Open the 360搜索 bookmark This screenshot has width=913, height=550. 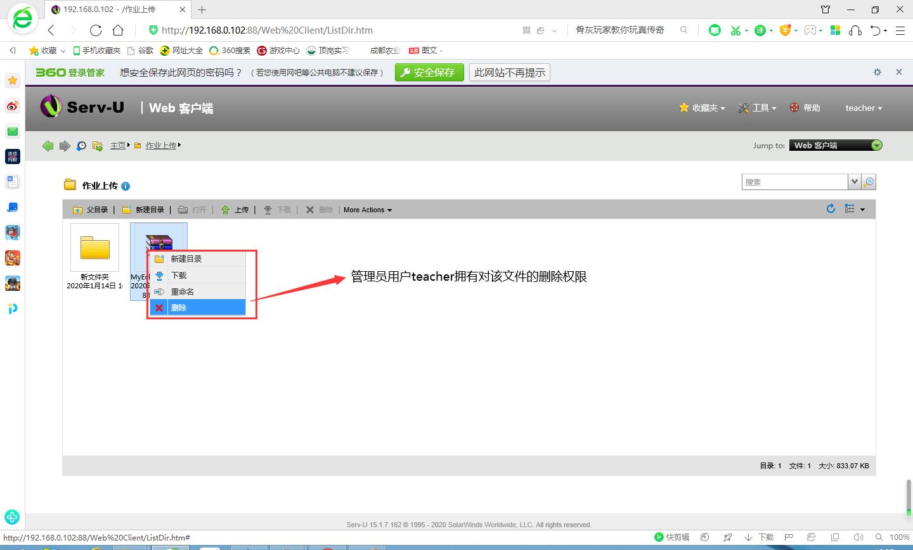[x=230, y=50]
